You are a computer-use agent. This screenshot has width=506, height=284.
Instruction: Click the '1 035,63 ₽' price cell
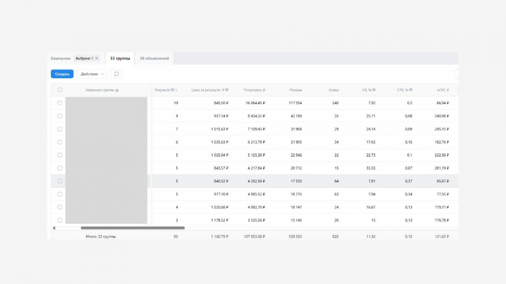[220, 142]
